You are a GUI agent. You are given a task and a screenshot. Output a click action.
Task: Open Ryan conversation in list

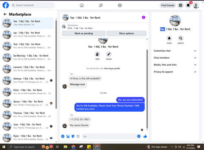click(28, 138)
